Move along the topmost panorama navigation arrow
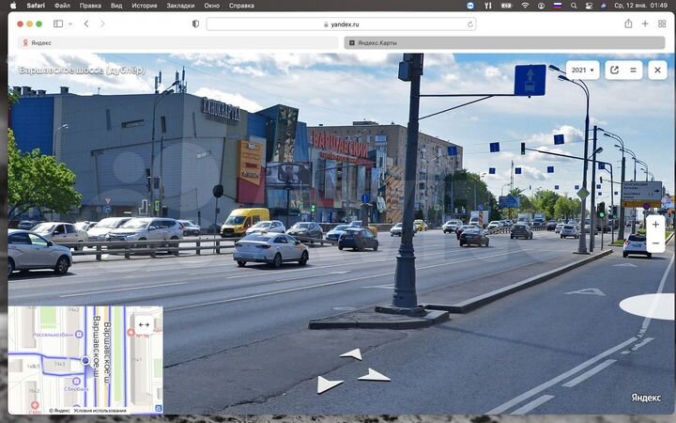Viewport: 676px width, 423px height. point(351,354)
